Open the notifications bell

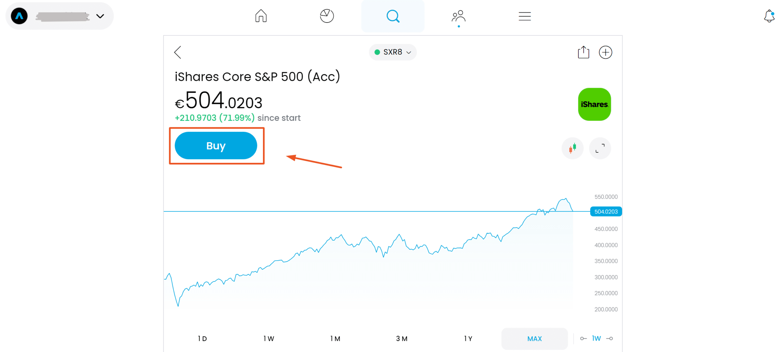pyautogui.click(x=769, y=16)
